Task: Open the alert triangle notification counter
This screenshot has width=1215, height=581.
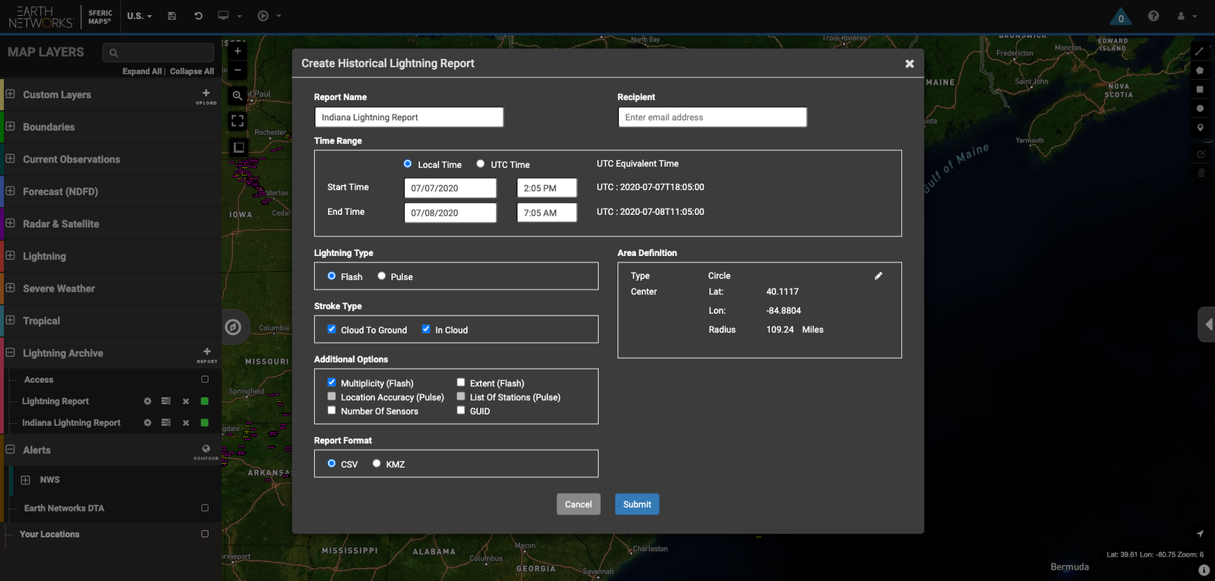Action: click(x=1121, y=17)
